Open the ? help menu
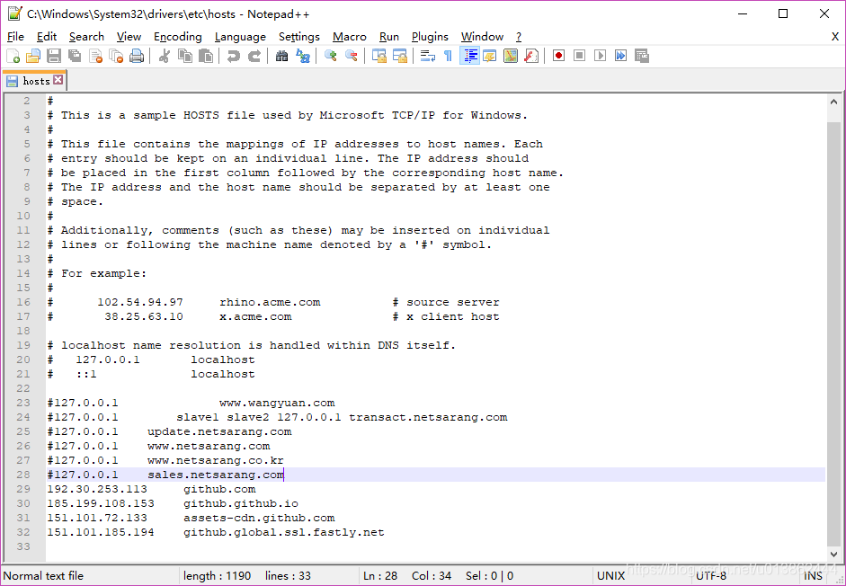The width and height of the screenshot is (846, 586). [x=519, y=37]
